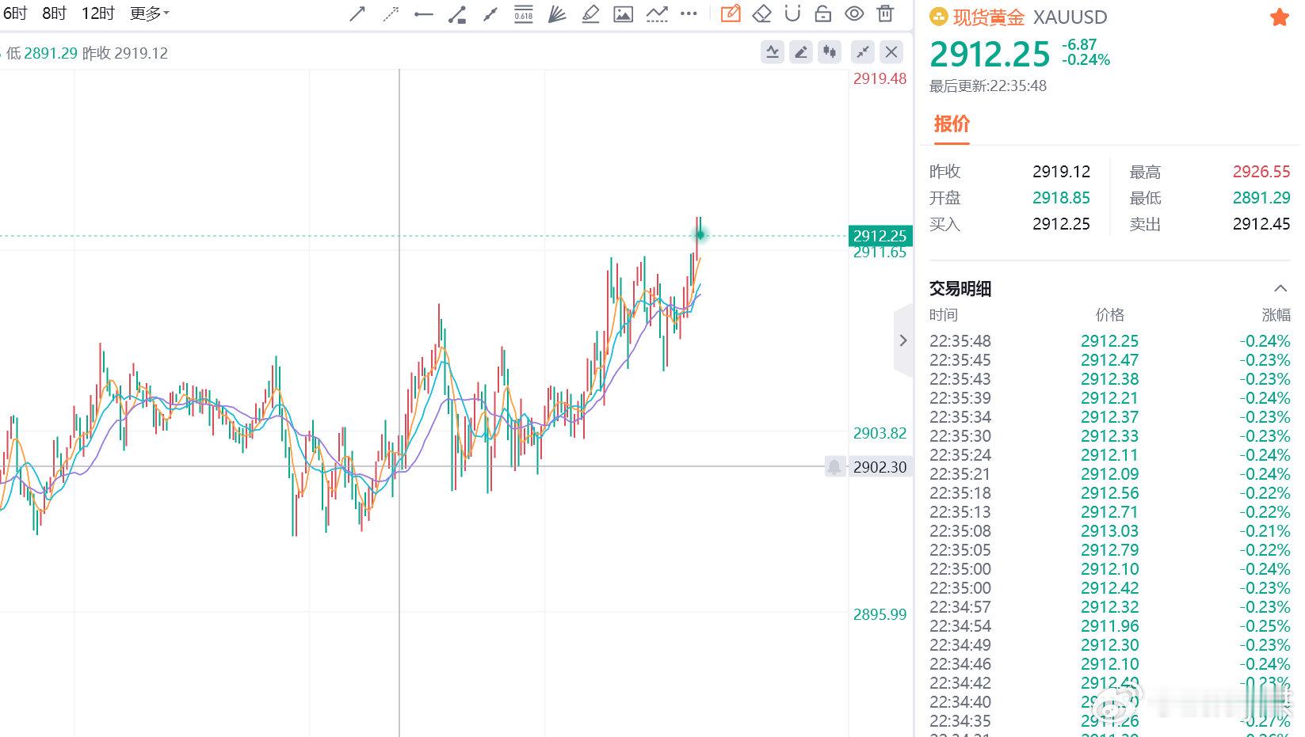Switch to the 6时 timeframe
The width and height of the screenshot is (1305, 737).
[x=15, y=13]
